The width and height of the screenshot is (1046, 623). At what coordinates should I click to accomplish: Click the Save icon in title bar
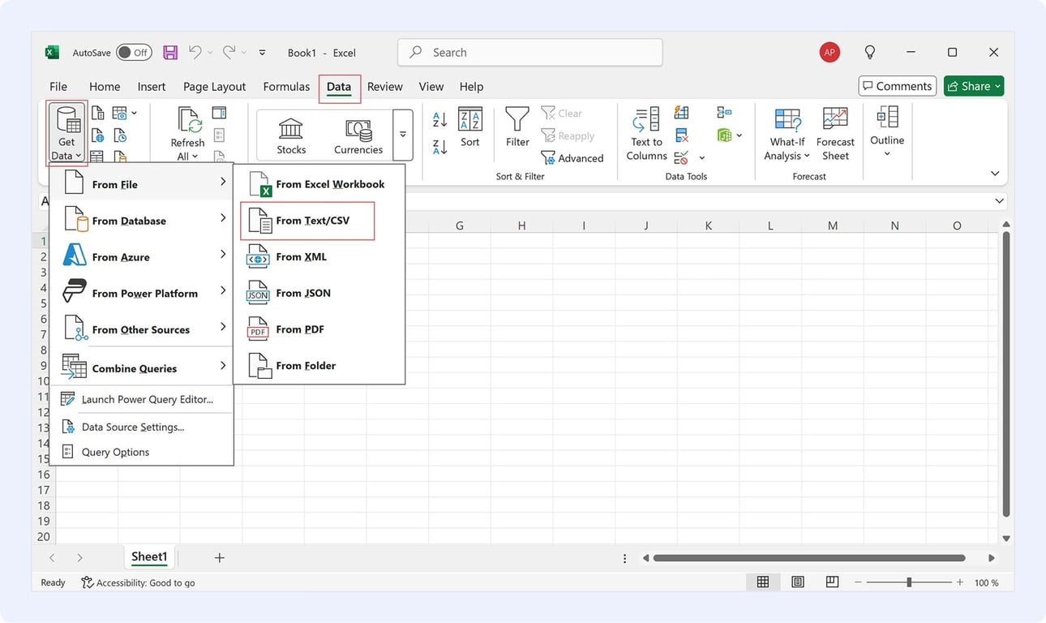[170, 53]
